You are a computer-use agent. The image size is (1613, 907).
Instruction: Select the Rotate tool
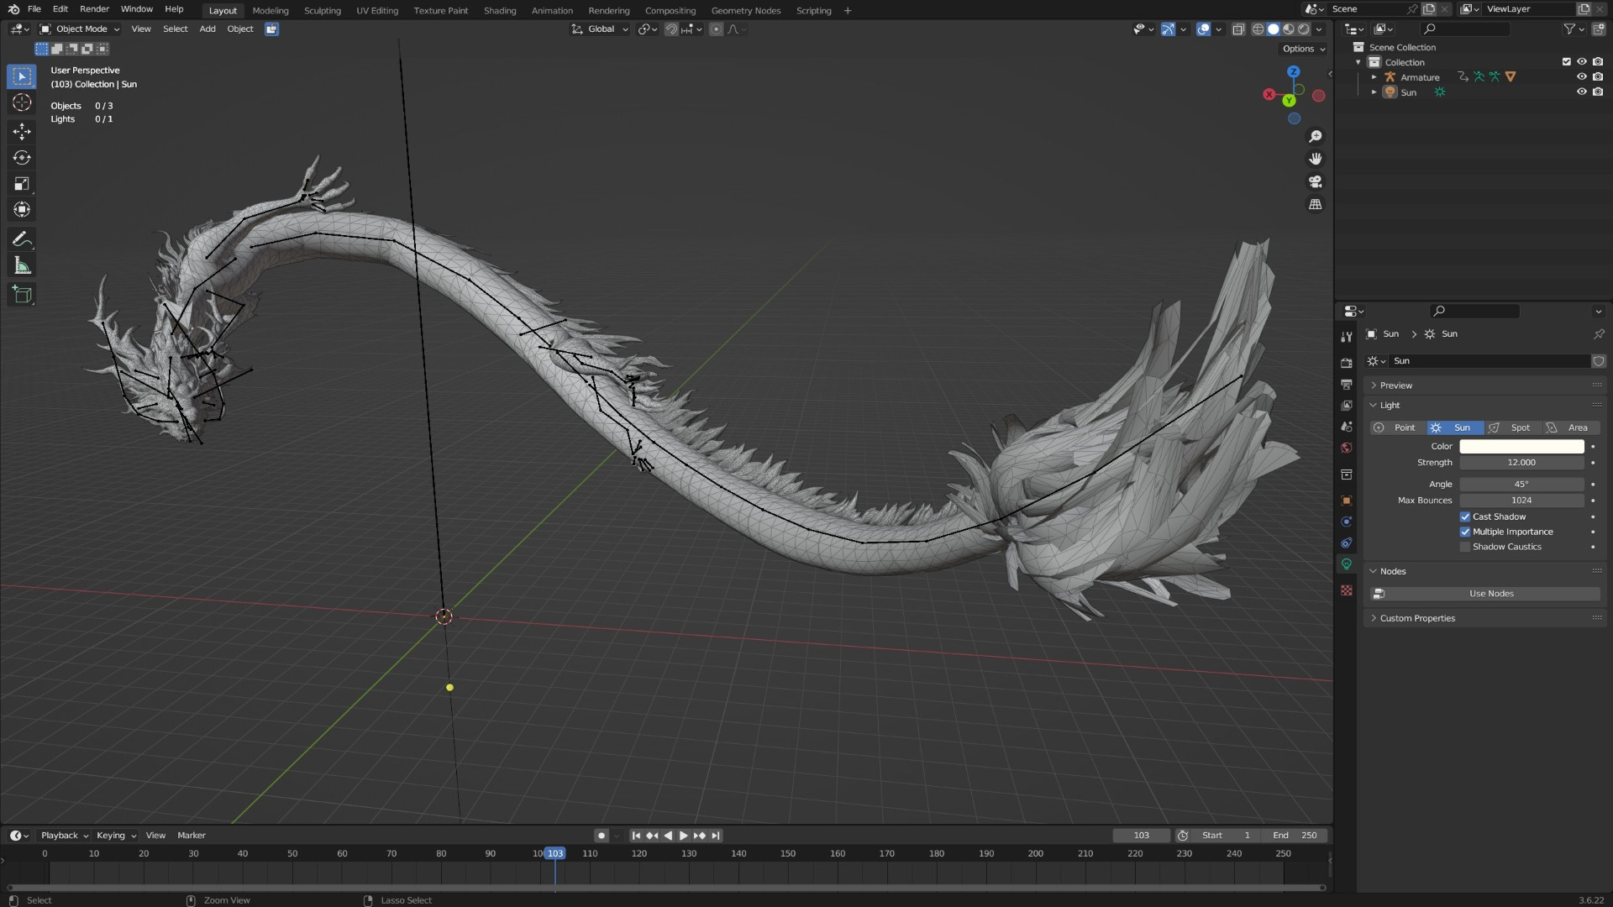coord(22,158)
